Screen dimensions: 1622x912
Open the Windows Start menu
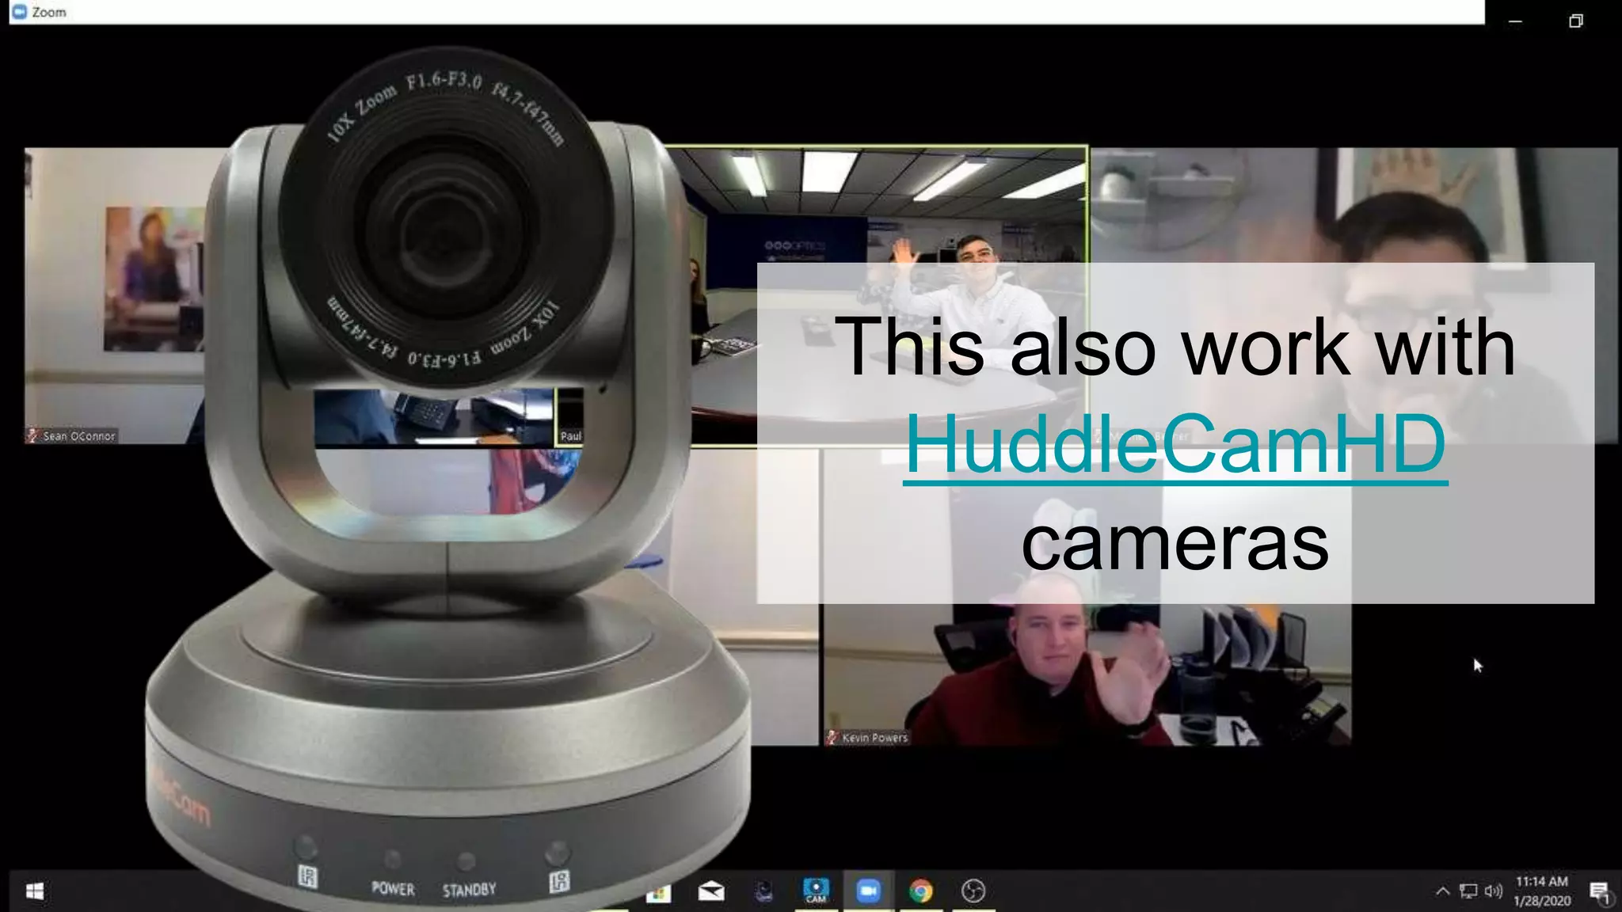(34, 891)
